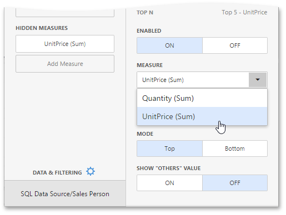Select the UnitPrice (Sum) hidden measure
The width and height of the screenshot is (286, 215).
65,44
